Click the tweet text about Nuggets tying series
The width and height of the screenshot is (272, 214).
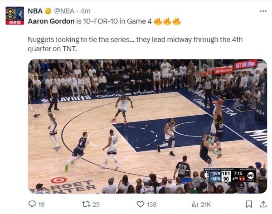pyautogui.click(x=135, y=44)
